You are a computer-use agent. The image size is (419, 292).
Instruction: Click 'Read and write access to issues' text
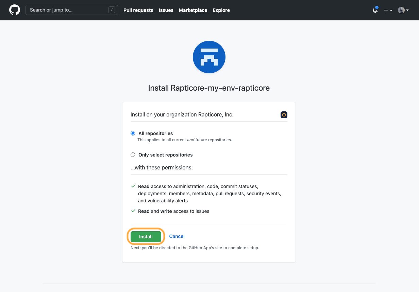pos(174,211)
